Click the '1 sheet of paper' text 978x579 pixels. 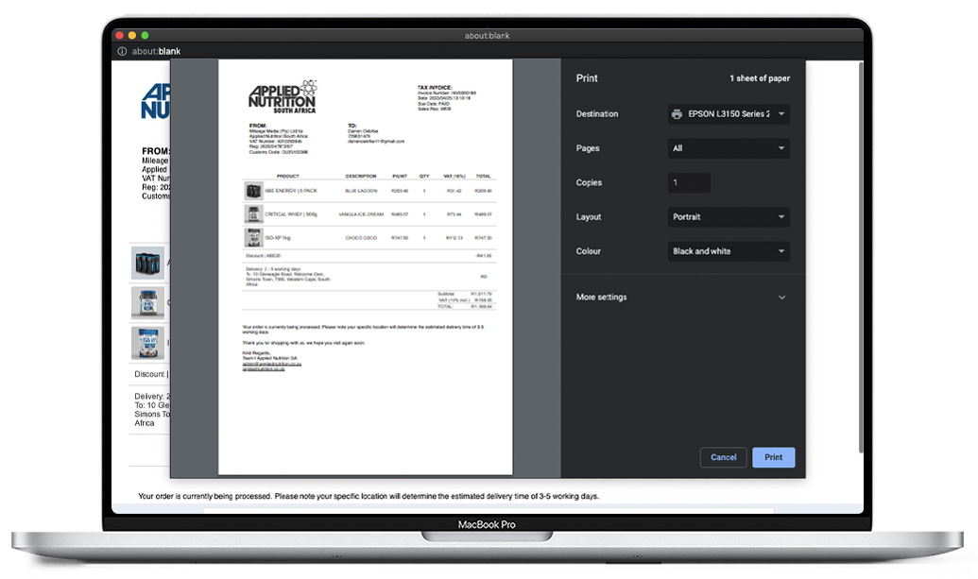pyautogui.click(x=760, y=78)
